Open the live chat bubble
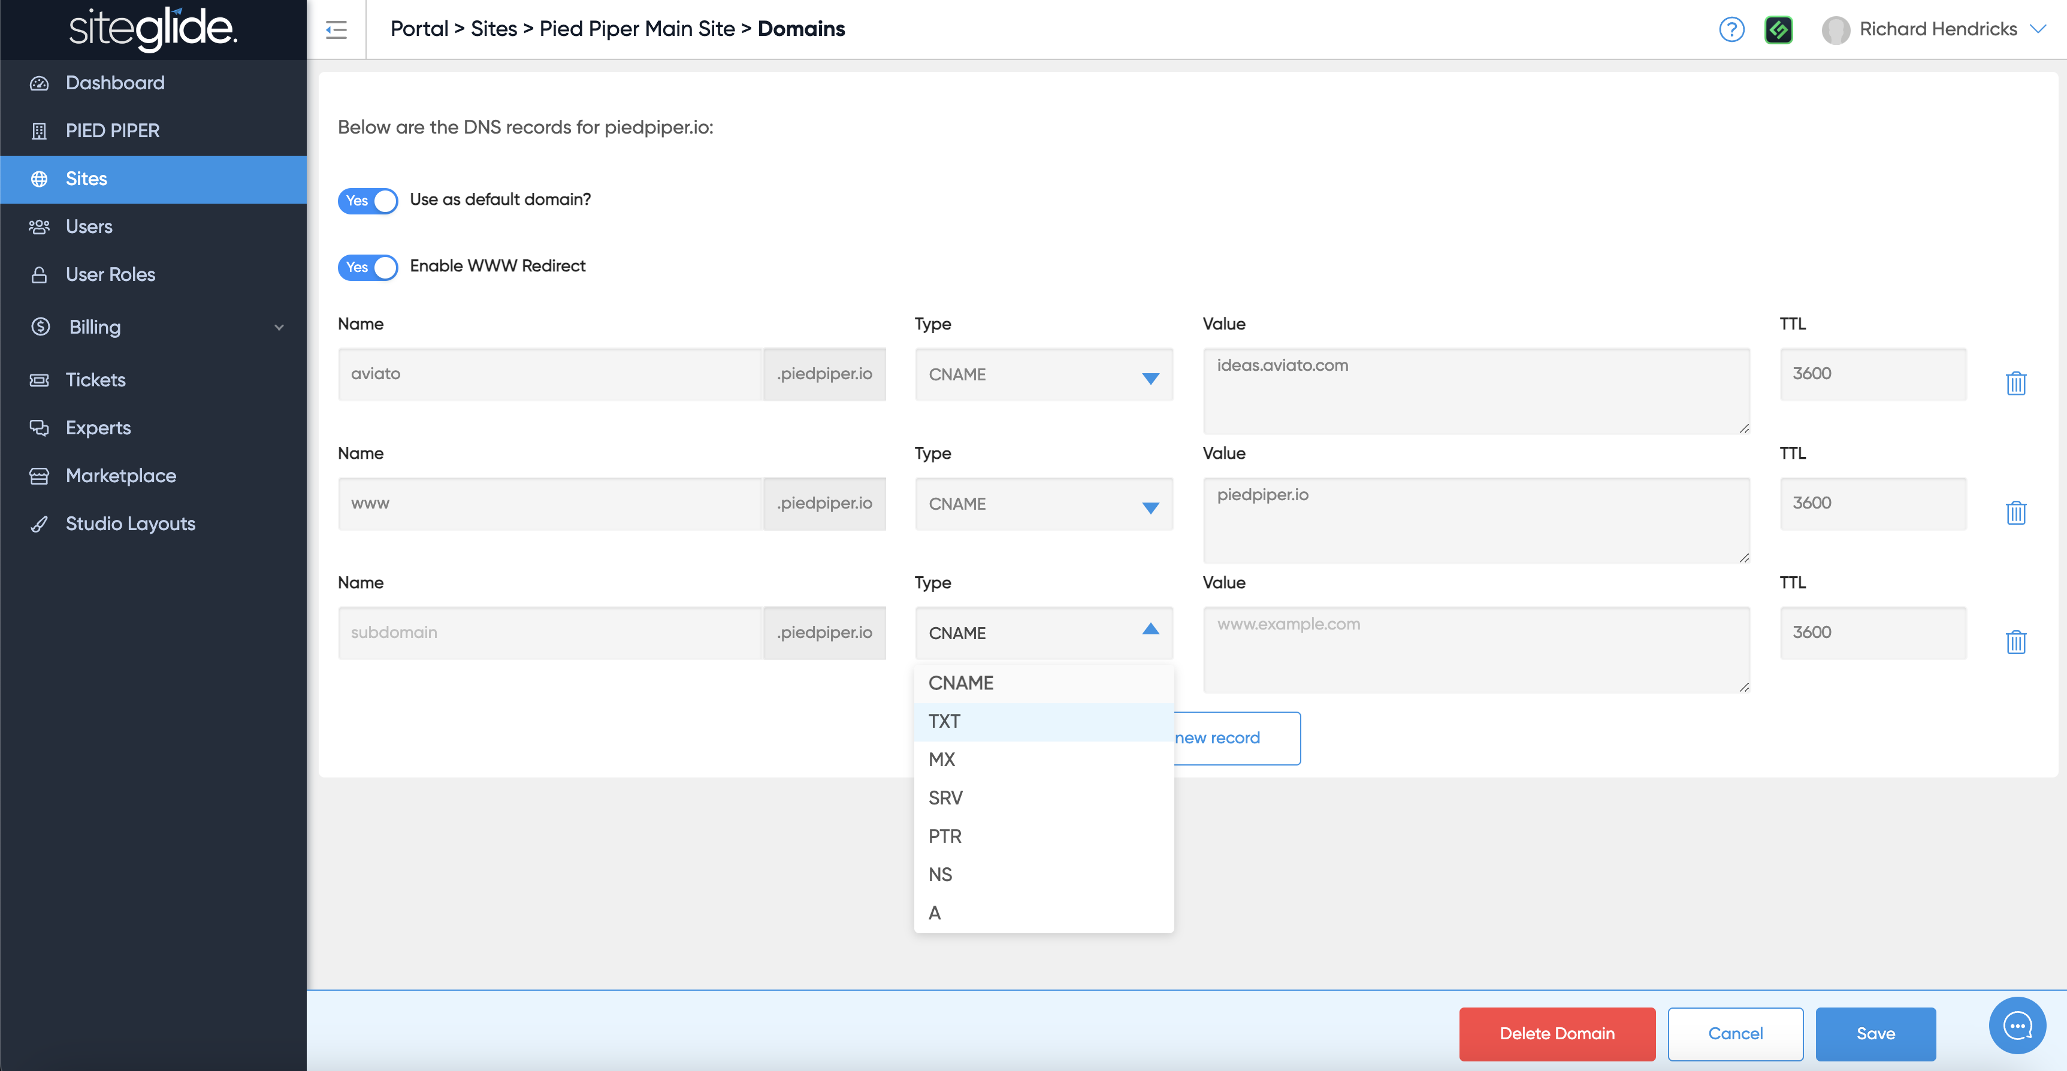2067x1071 pixels. pyautogui.click(x=2017, y=1025)
